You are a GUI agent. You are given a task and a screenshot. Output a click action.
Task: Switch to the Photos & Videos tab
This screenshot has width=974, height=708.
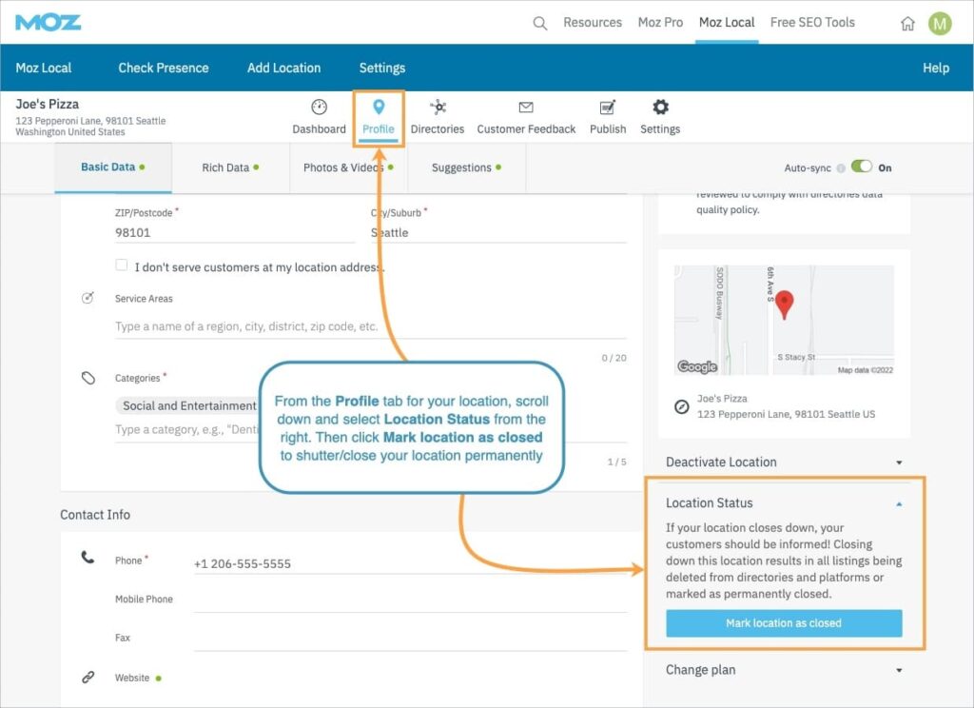348,167
